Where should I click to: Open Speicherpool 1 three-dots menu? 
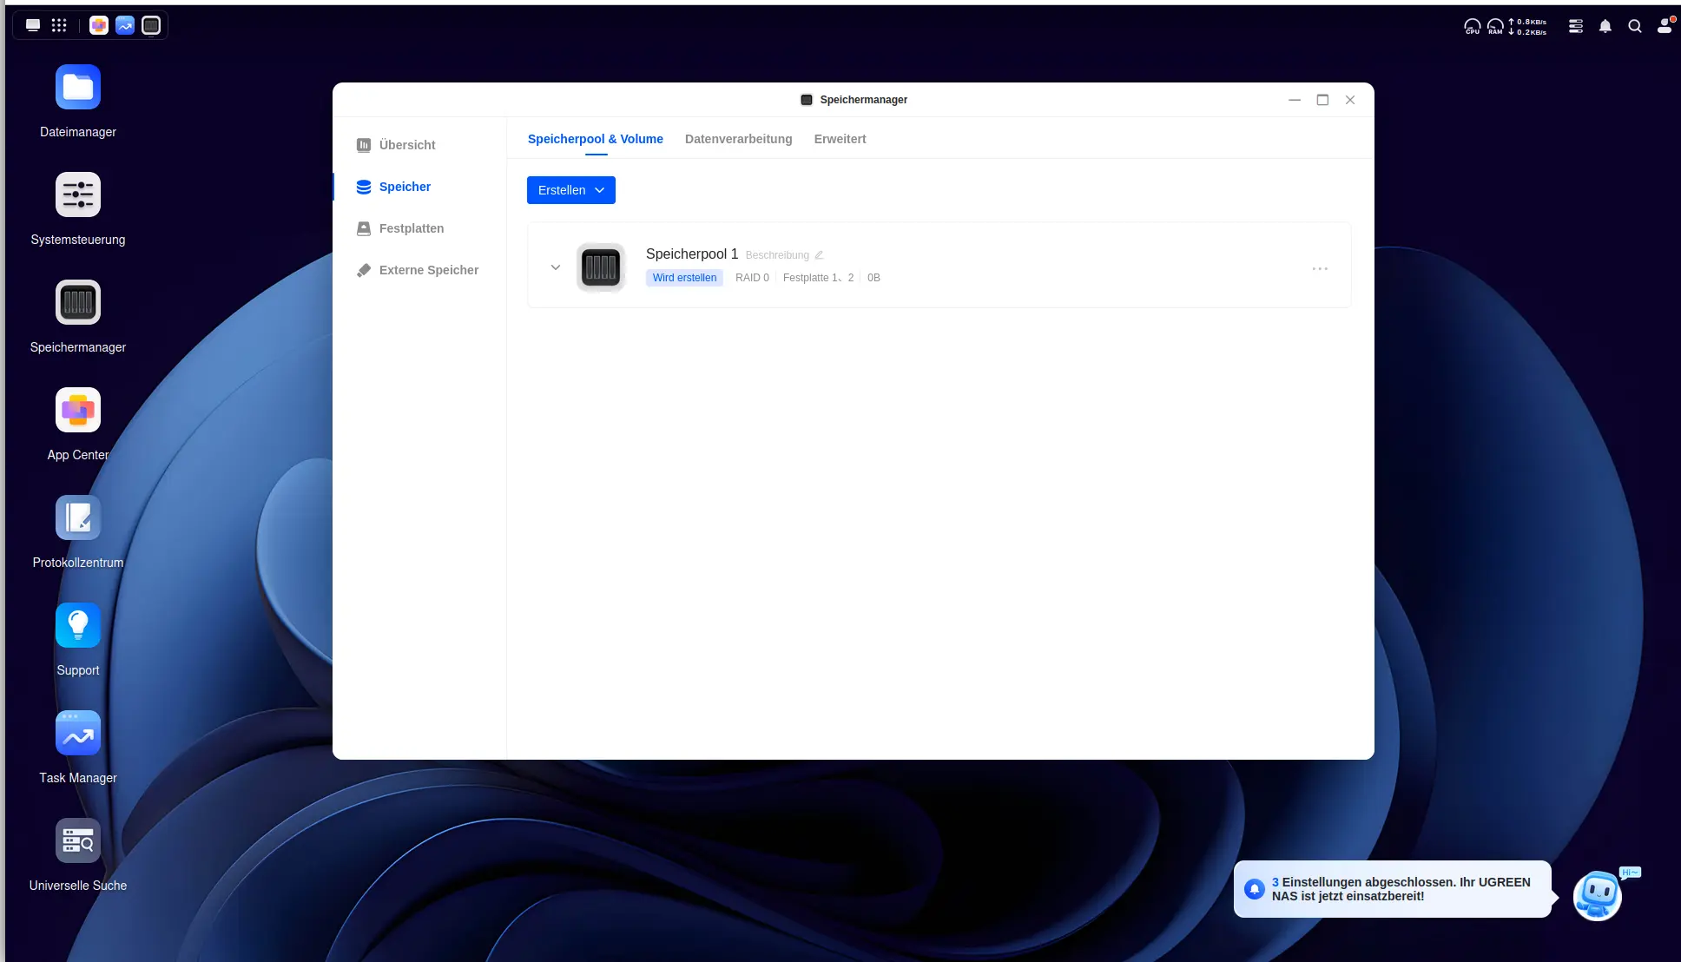pyautogui.click(x=1320, y=269)
